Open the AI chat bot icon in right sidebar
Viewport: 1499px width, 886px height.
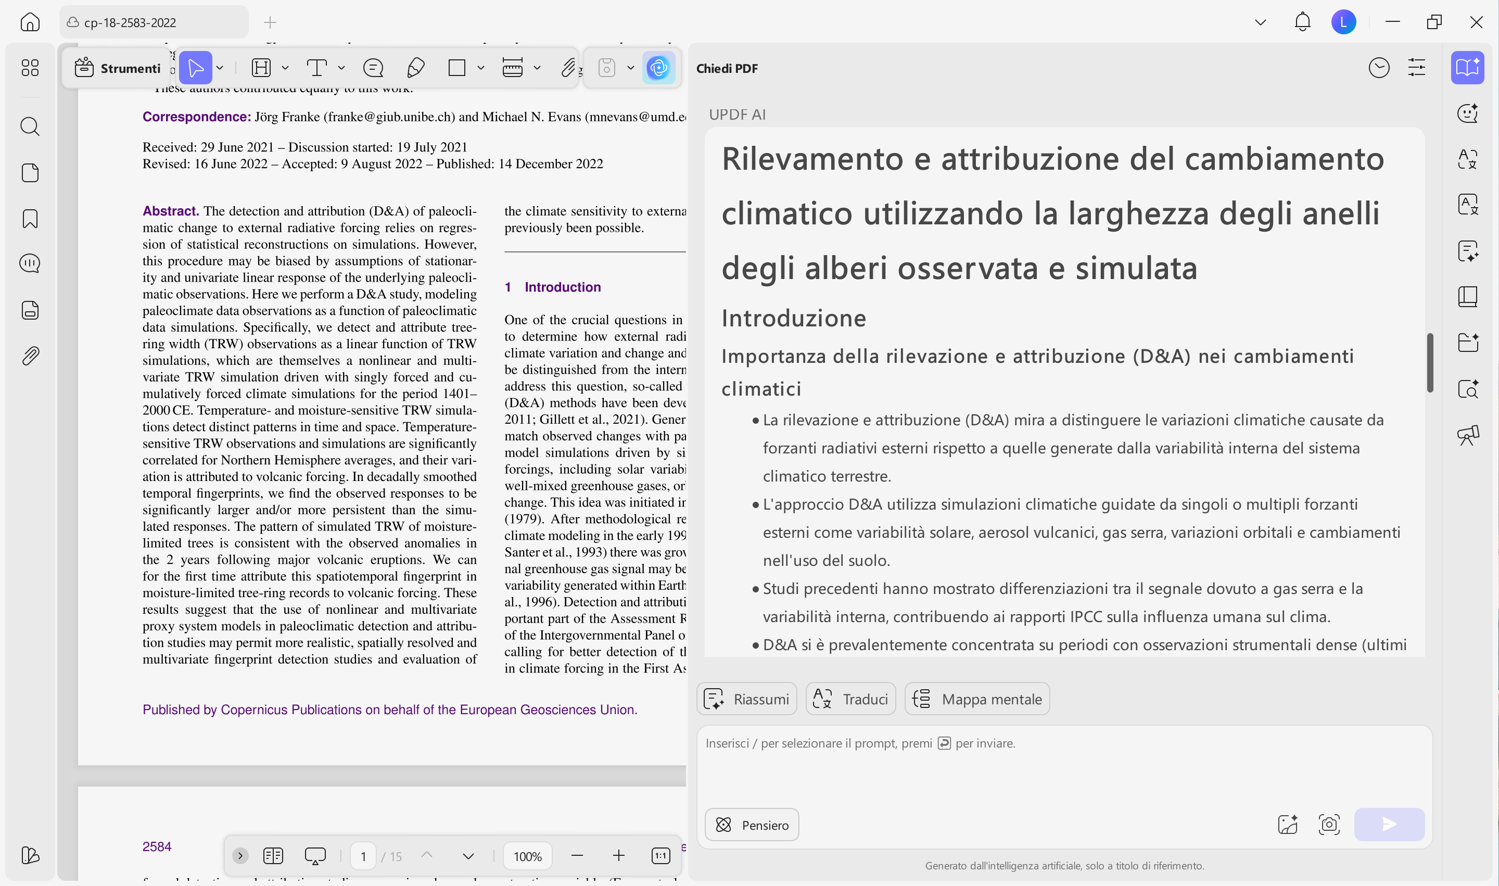click(1468, 113)
